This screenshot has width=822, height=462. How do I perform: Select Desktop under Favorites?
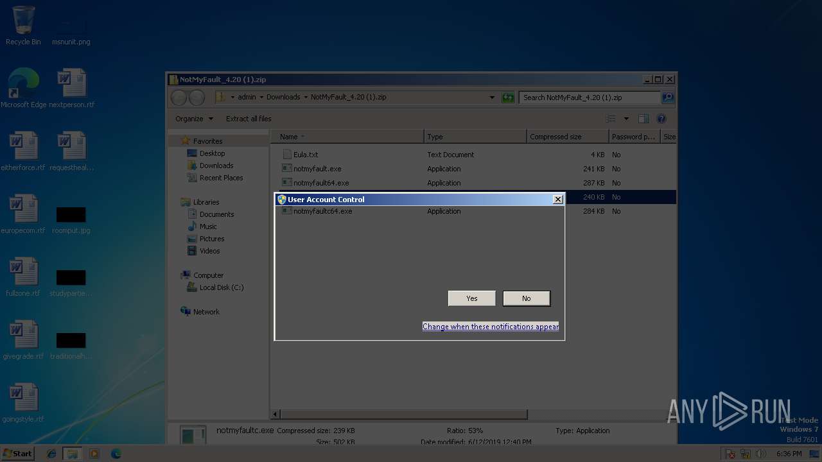click(212, 153)
